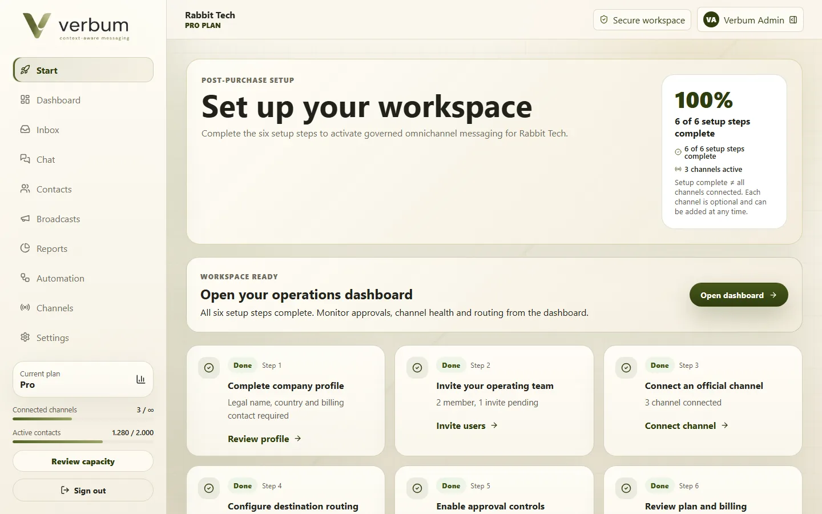Click the Inbox tray icon

point(25,130)
